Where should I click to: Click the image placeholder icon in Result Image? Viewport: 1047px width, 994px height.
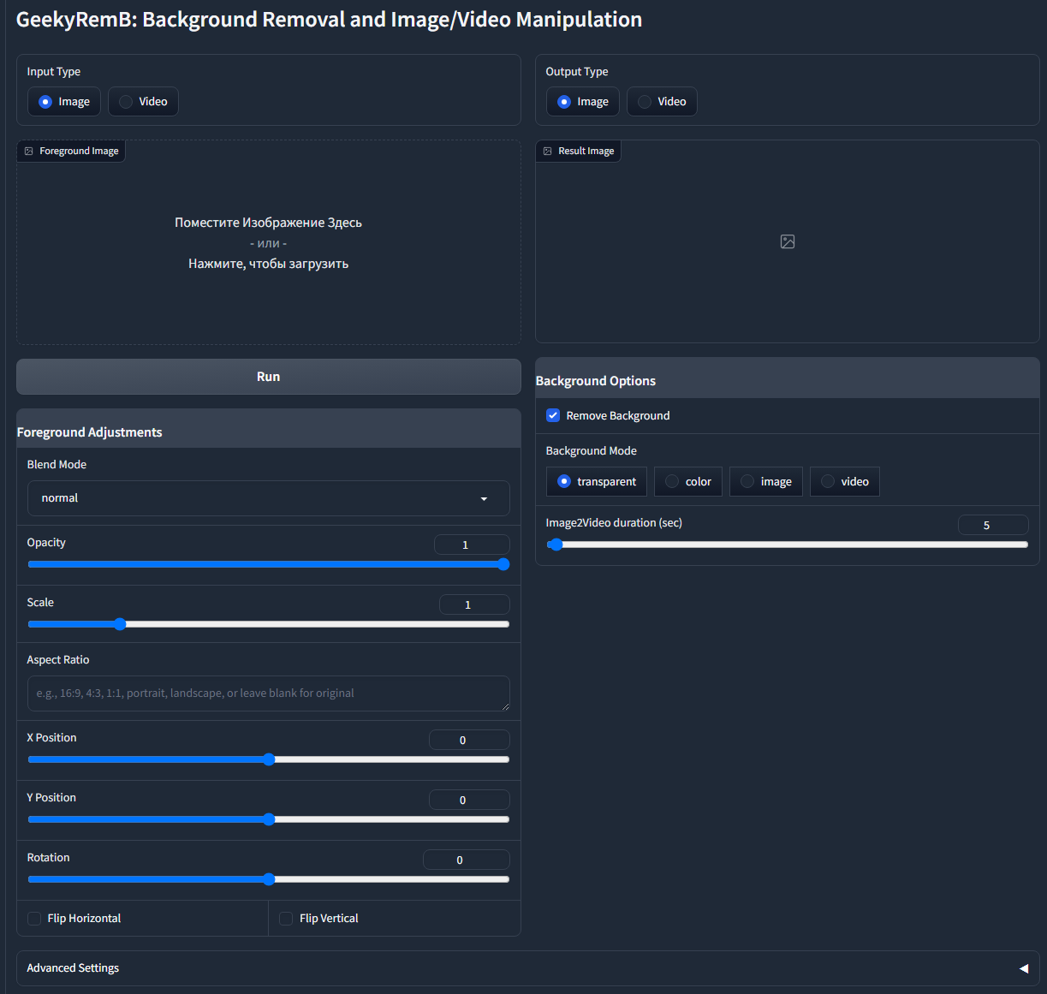click(788, 242)
